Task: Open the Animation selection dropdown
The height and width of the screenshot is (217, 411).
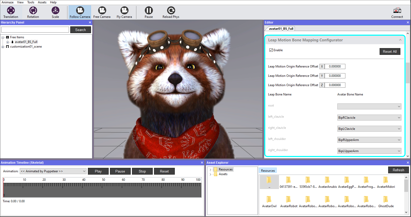Action: (x=53, y=171)
